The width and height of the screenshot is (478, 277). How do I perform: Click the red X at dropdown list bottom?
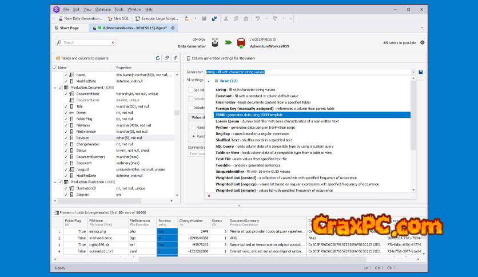point(209,195)
